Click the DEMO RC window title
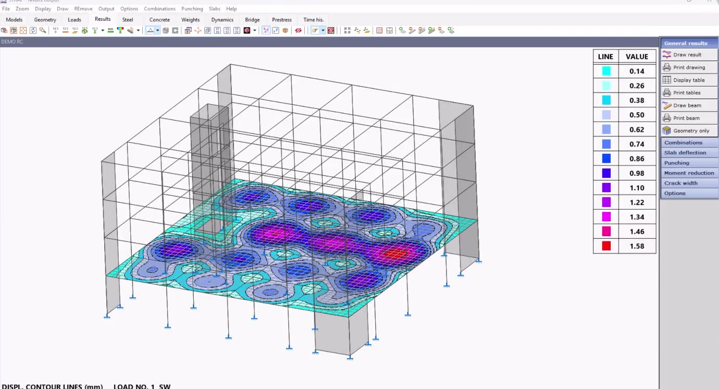This screenshot has width=719, height=389. click(x=12, y=42)
